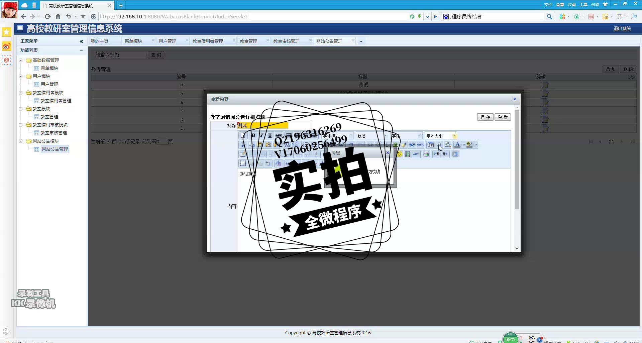The image size is (642, 343).
Task: Click the sidebar favorites star icon
Action: (6, 32)
